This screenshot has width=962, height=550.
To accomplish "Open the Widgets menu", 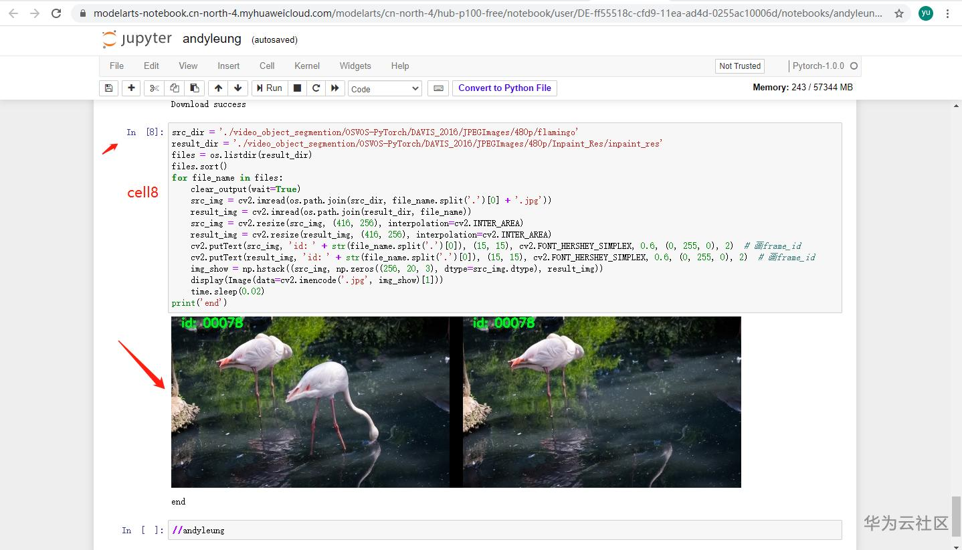I will [355, 66].
